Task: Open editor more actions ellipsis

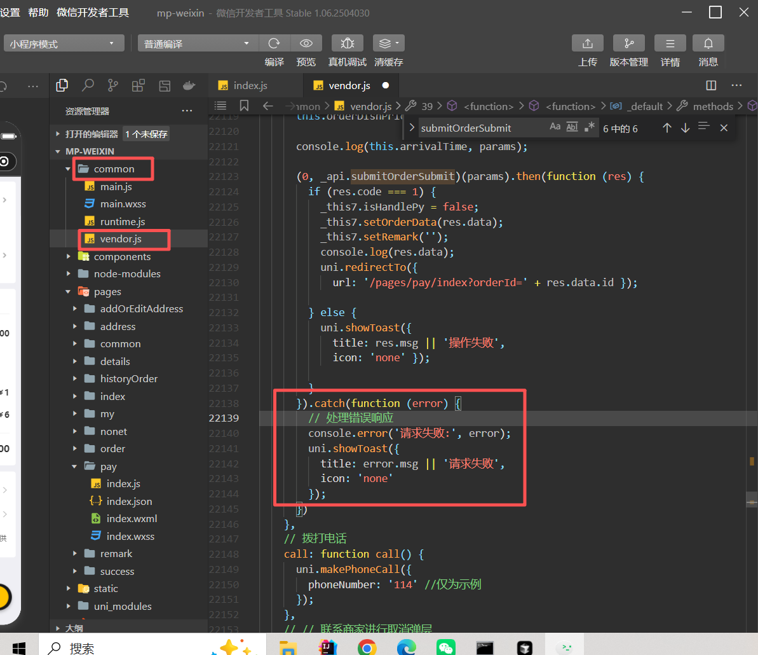Action: click(x=736, y=86)
